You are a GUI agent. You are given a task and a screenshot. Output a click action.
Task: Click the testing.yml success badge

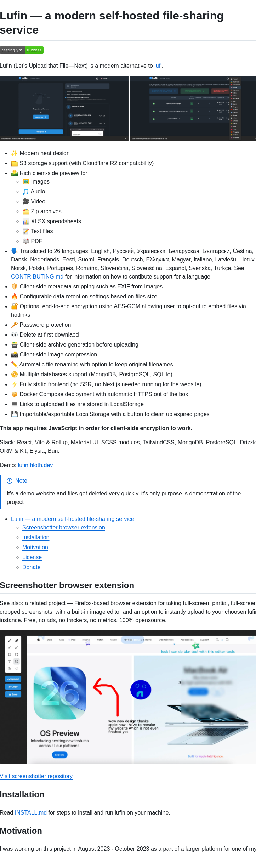point(22,50)
